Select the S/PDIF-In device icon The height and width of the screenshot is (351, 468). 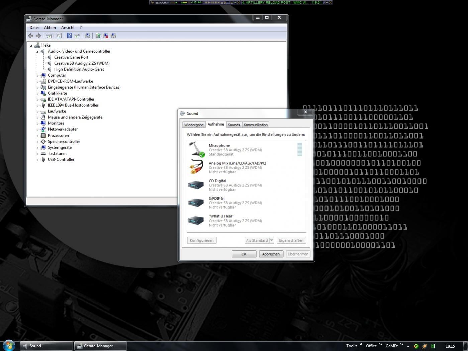pyautogui.click(x=196, y=202)
